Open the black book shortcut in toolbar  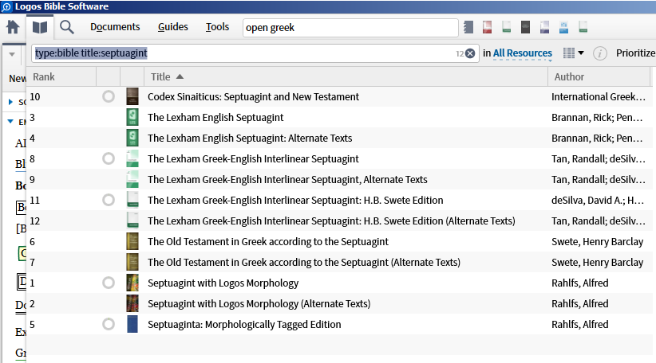tap(525, 27)
